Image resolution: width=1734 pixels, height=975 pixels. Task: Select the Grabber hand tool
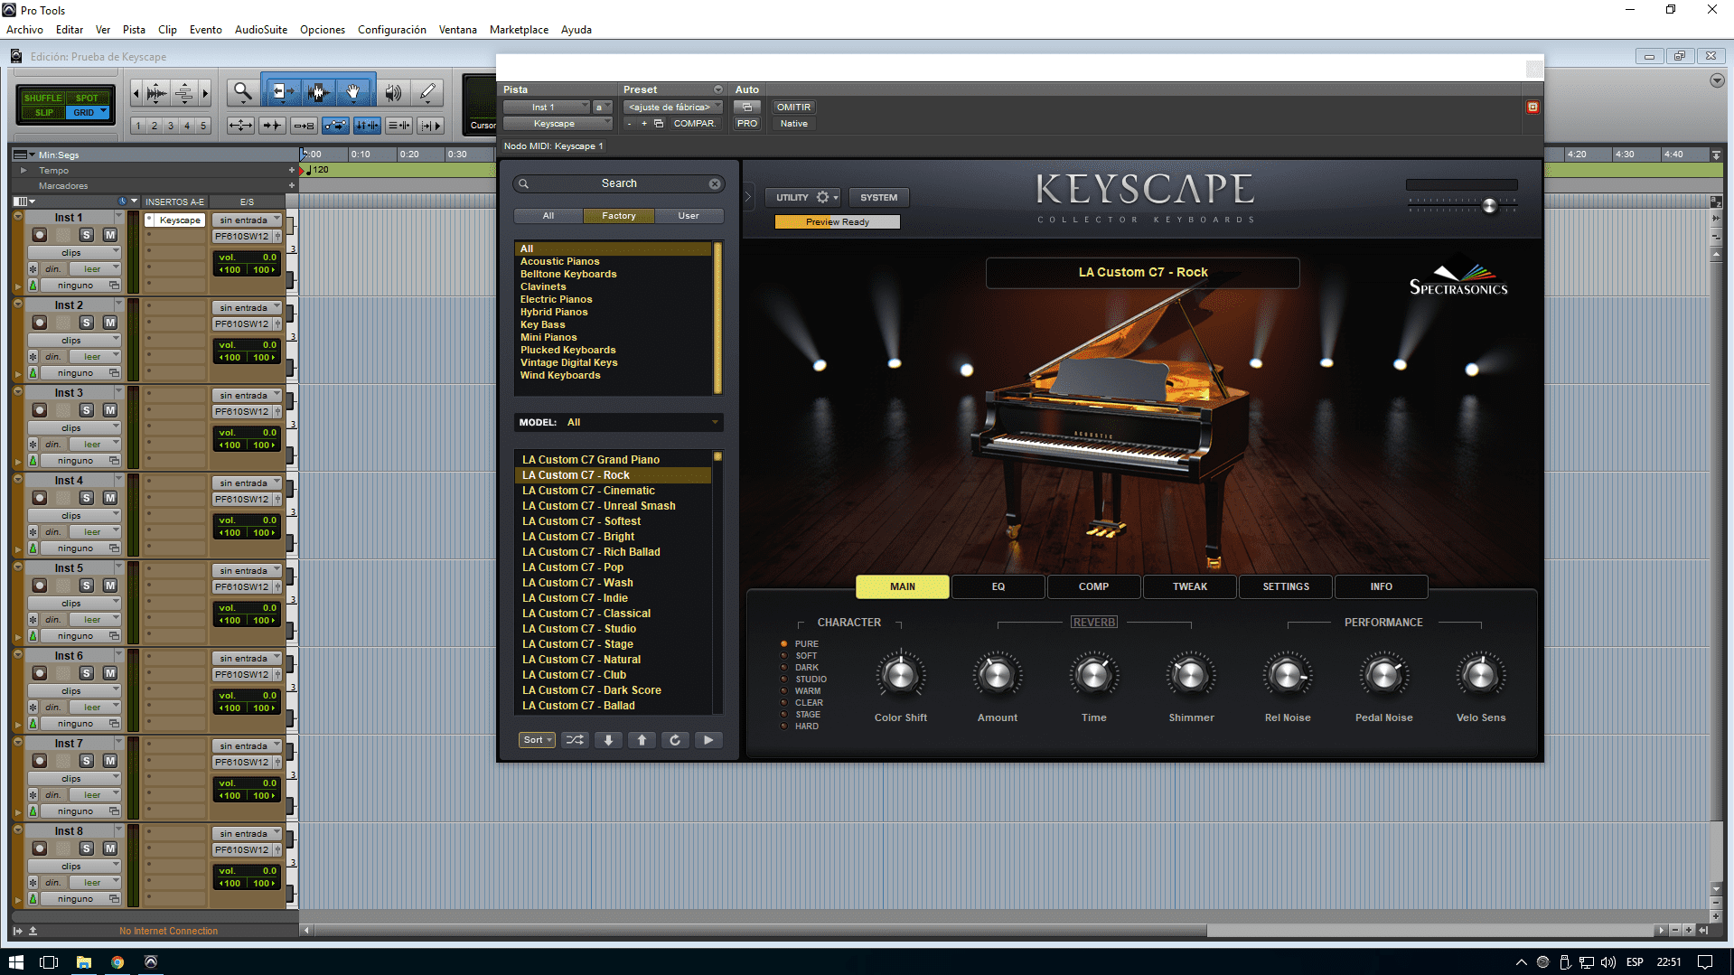click(353, 92)
